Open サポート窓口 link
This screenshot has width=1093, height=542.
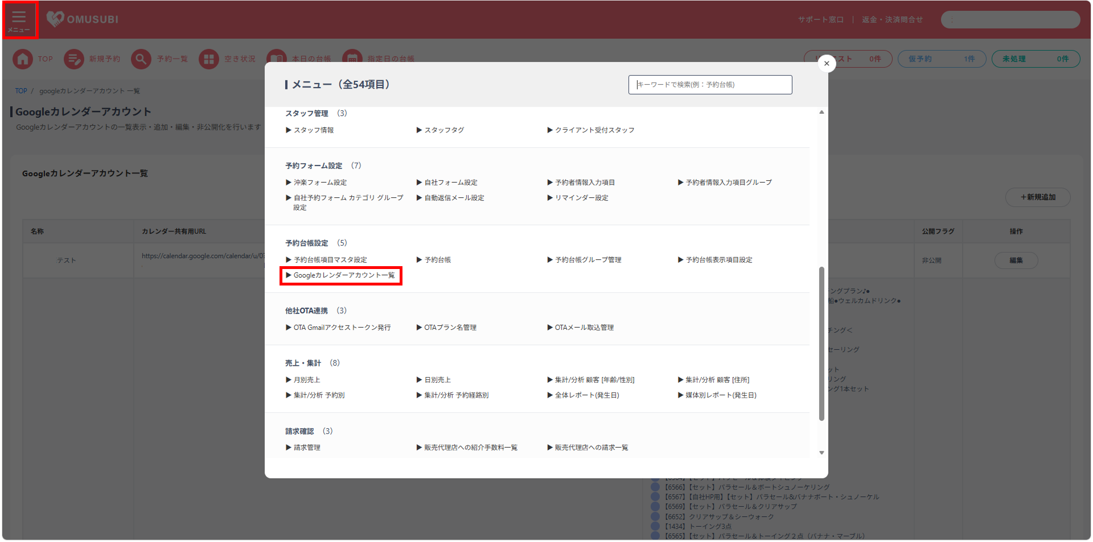click(820, 20)
